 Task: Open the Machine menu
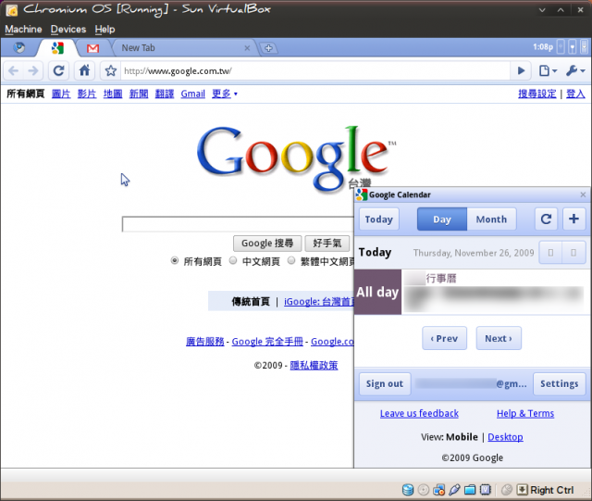point(23,29)
